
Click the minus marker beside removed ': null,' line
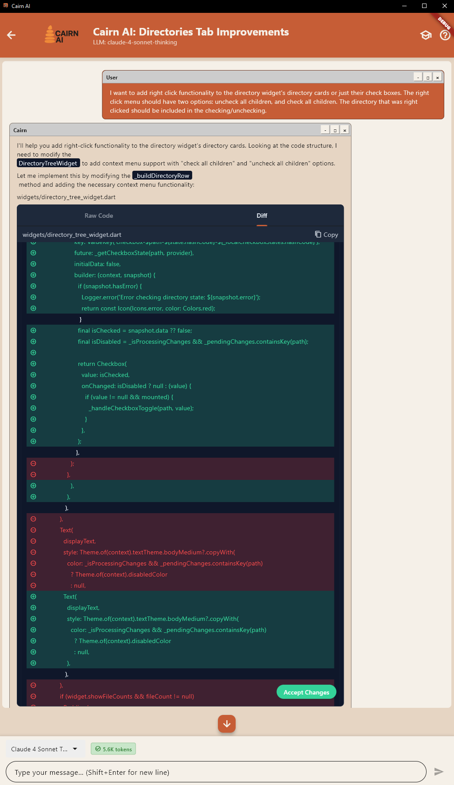pyautogui.click(x=33, y=585)
